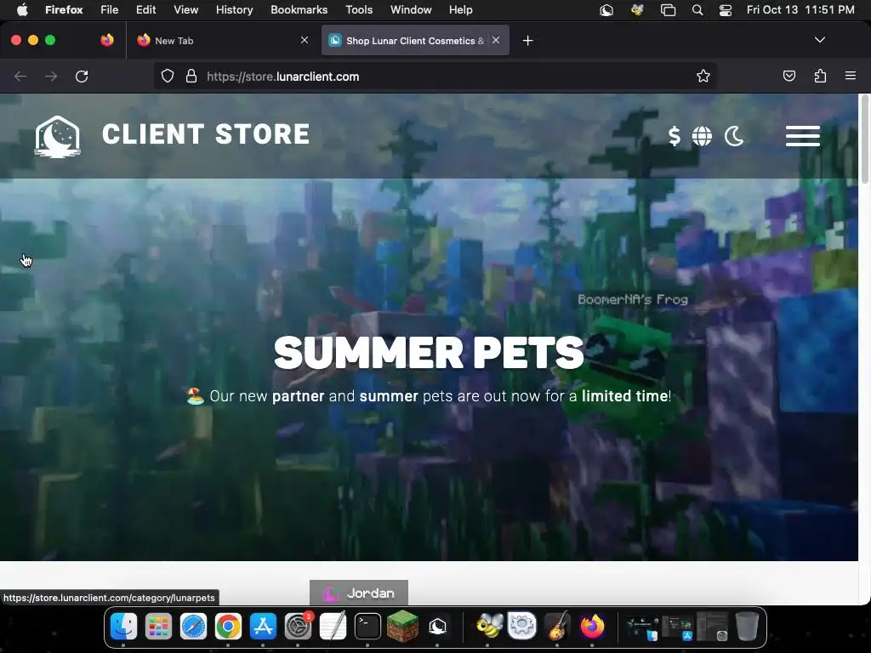Image resolution: width=871 pixels, height=653 pixels.
Task: Open Terminal from the dock
Action: click(x=367, y=627)
